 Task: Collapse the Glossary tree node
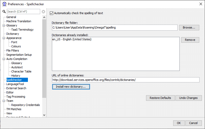point(4,25)
